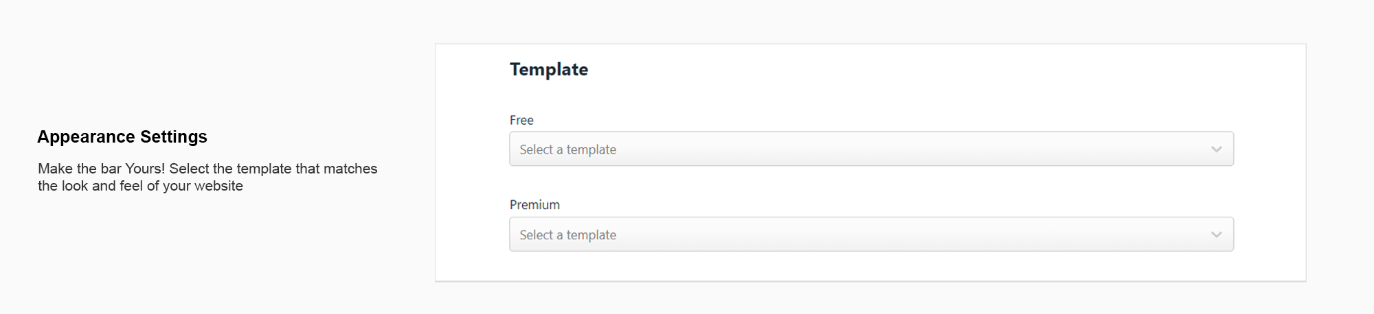1374x314 pixels.
Task: Click the "Template" section heading
Action: (x=548, y=69)
